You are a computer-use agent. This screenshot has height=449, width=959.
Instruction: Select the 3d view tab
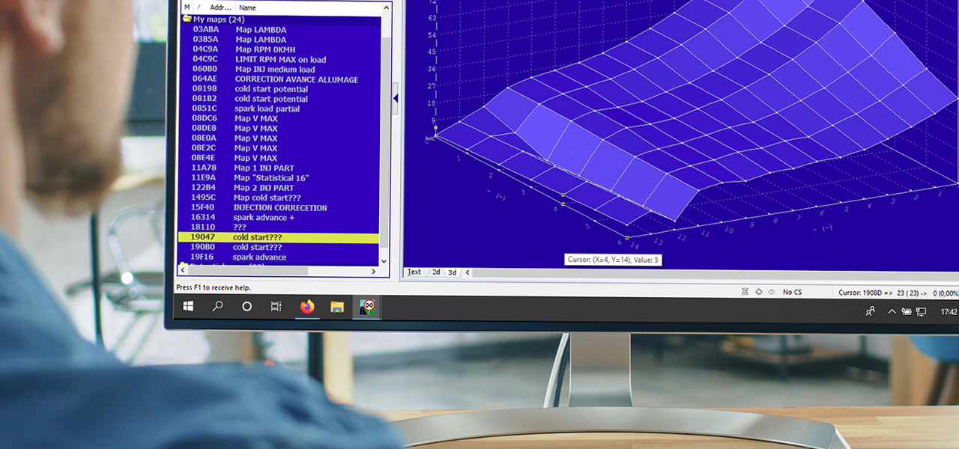point(452,272)
